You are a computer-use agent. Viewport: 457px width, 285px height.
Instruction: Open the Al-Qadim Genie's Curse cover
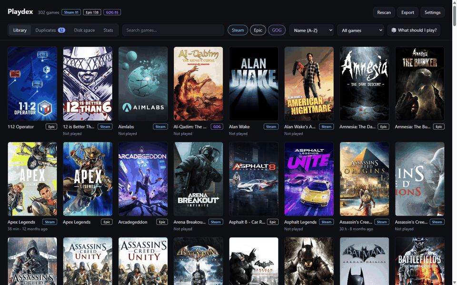199,84
